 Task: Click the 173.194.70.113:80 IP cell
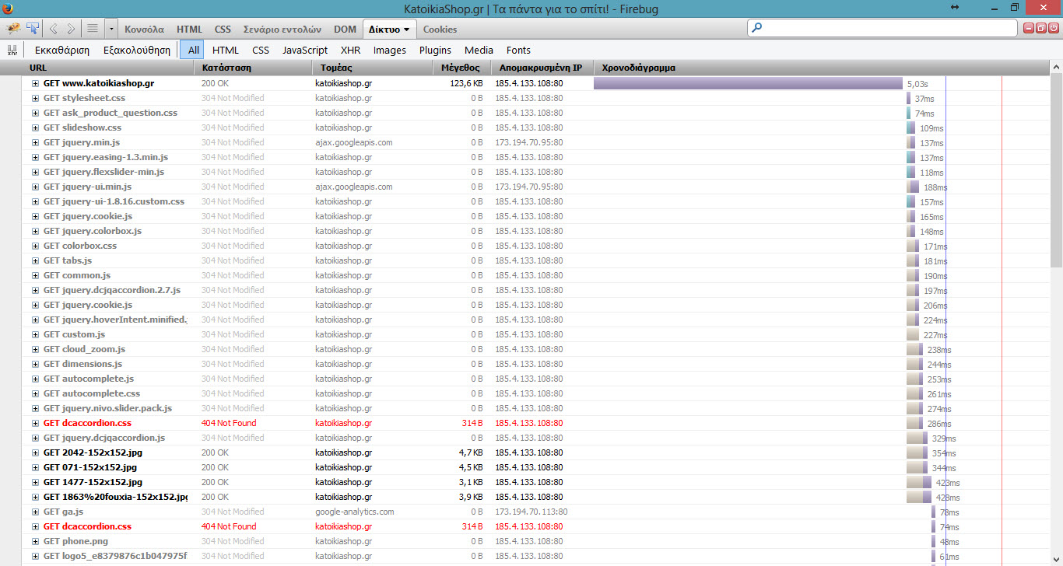531,512
